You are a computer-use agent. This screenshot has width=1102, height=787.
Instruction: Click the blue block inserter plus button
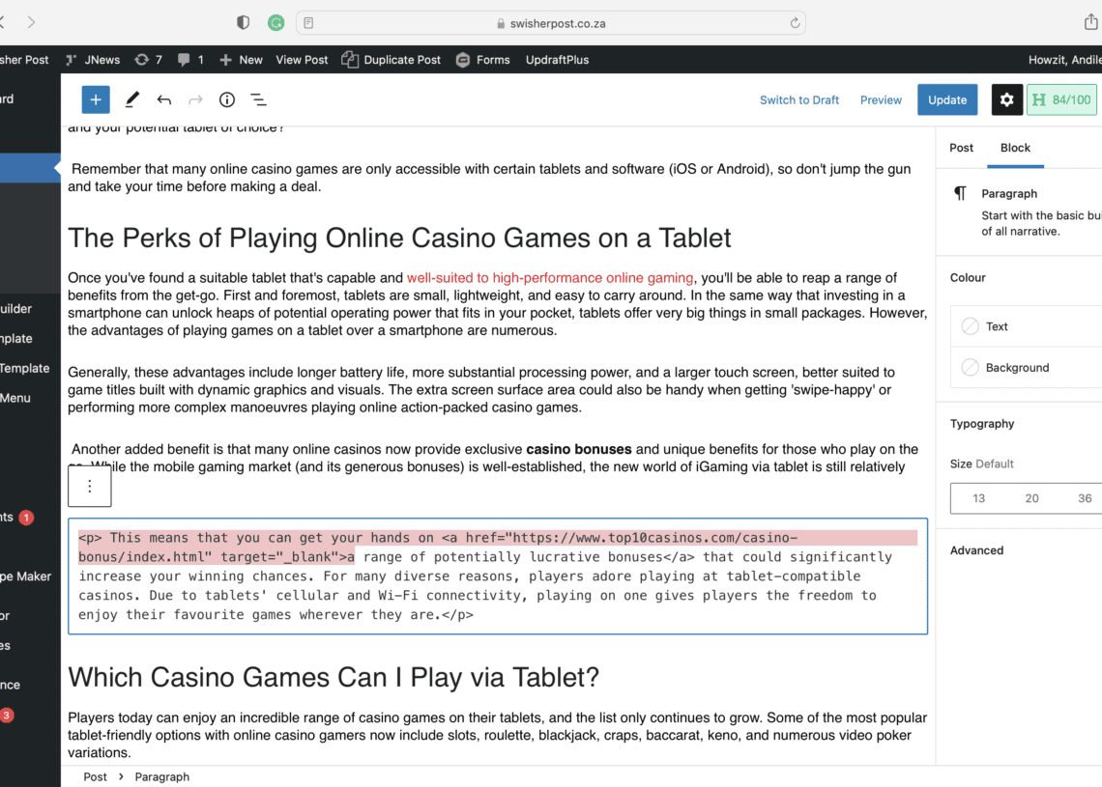coord(96,99)
